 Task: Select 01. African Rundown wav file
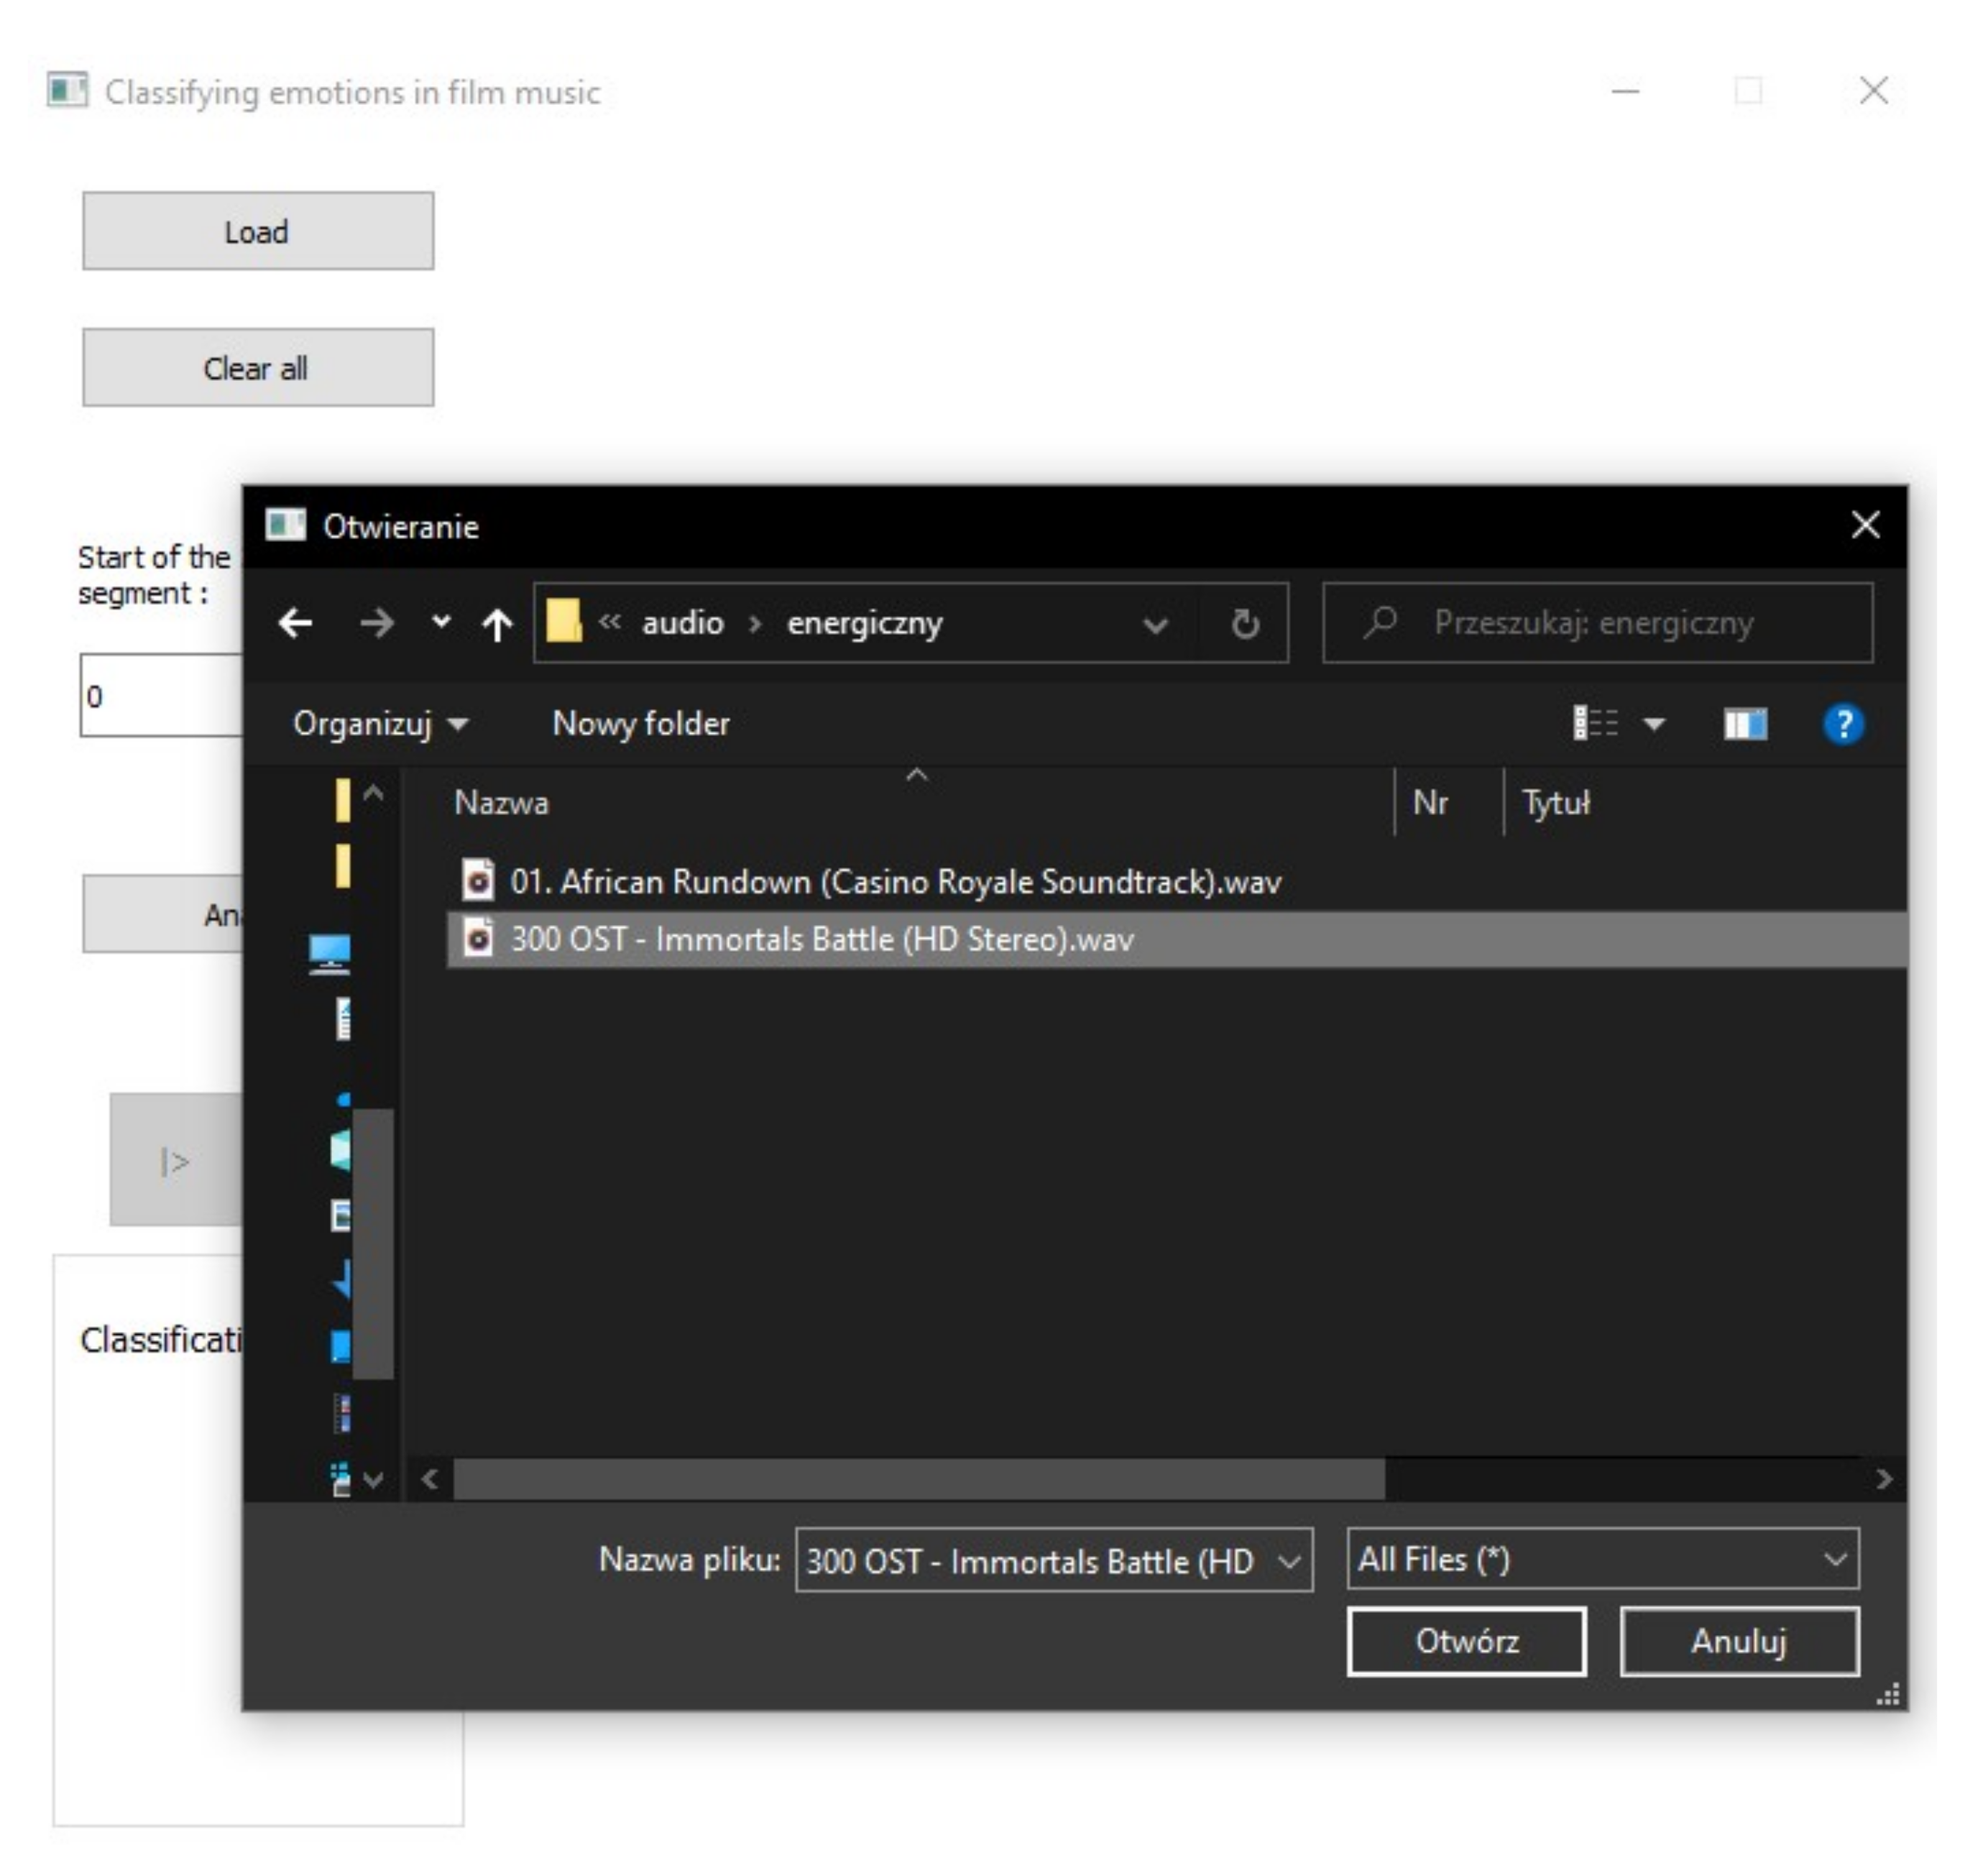894,881
